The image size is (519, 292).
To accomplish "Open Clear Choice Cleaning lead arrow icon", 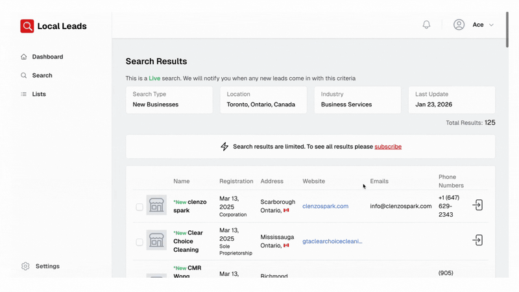I will pos(477,240).
